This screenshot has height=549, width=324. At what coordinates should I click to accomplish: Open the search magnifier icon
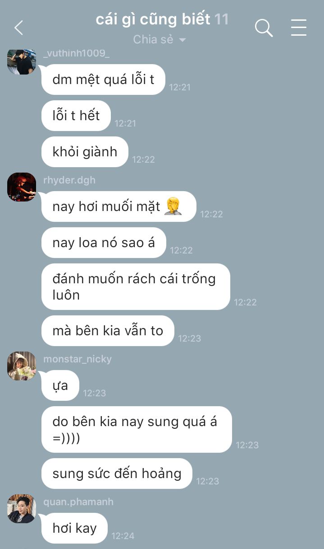click(264, 28)
